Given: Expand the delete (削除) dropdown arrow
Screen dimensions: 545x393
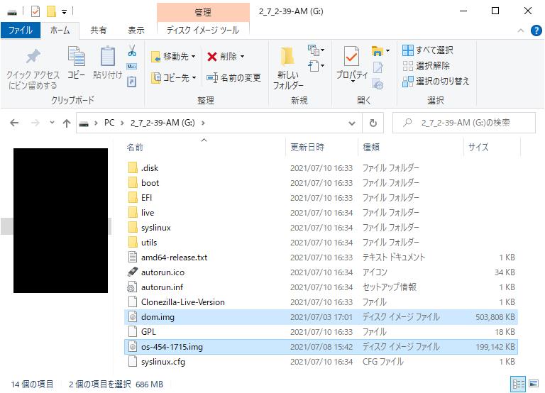Looking at the screenshot, I should click(x=242, y=56).
